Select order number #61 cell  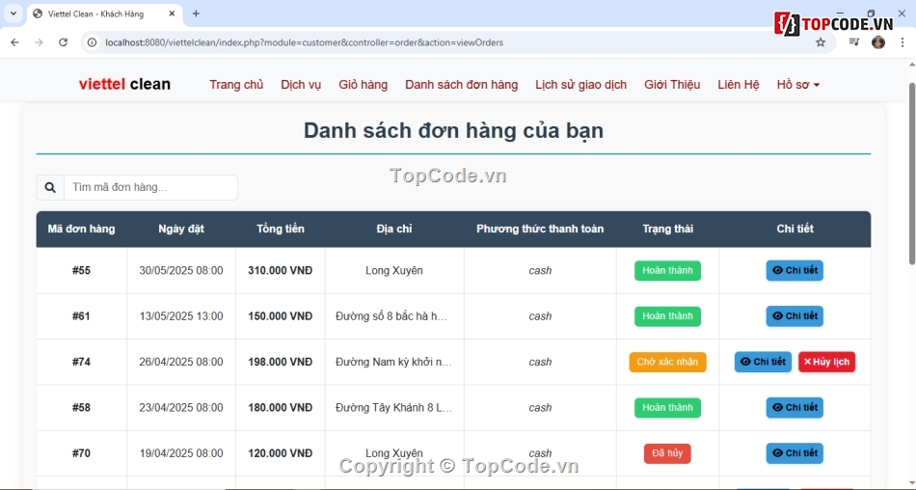[x=81, y=316]
